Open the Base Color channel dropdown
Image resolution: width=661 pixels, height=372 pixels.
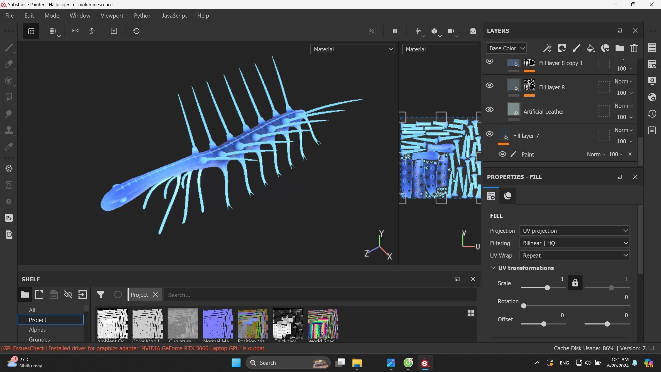[506, 48]
